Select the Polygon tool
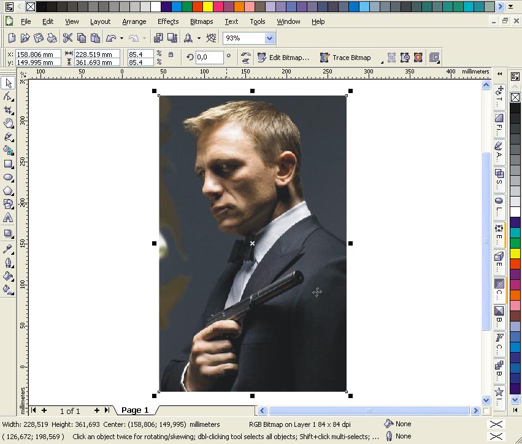The width and height of the screenshot is (522, 444). pyautogui.click(x=8, y=190)
